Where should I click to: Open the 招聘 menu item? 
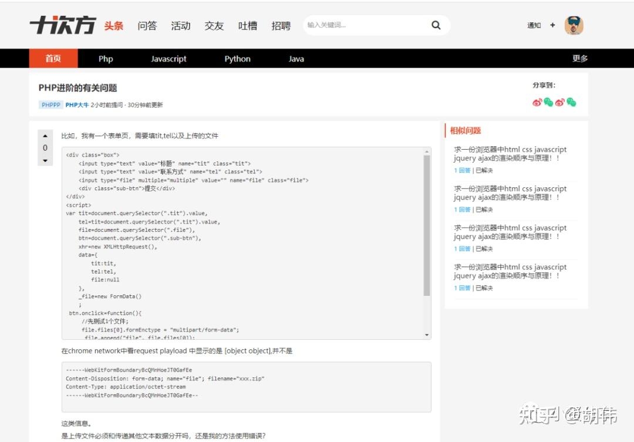(x=281, y=25)
